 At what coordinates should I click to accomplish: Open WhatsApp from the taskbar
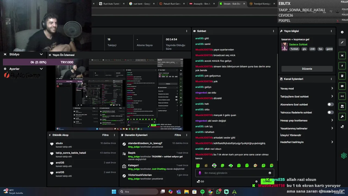[218, 192]
